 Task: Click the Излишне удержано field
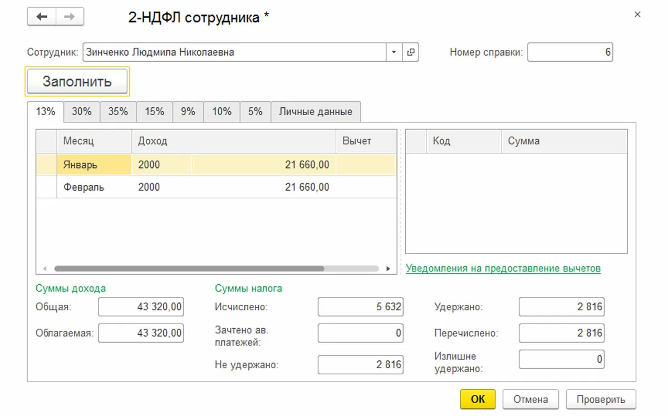click(x=562, y=359)
